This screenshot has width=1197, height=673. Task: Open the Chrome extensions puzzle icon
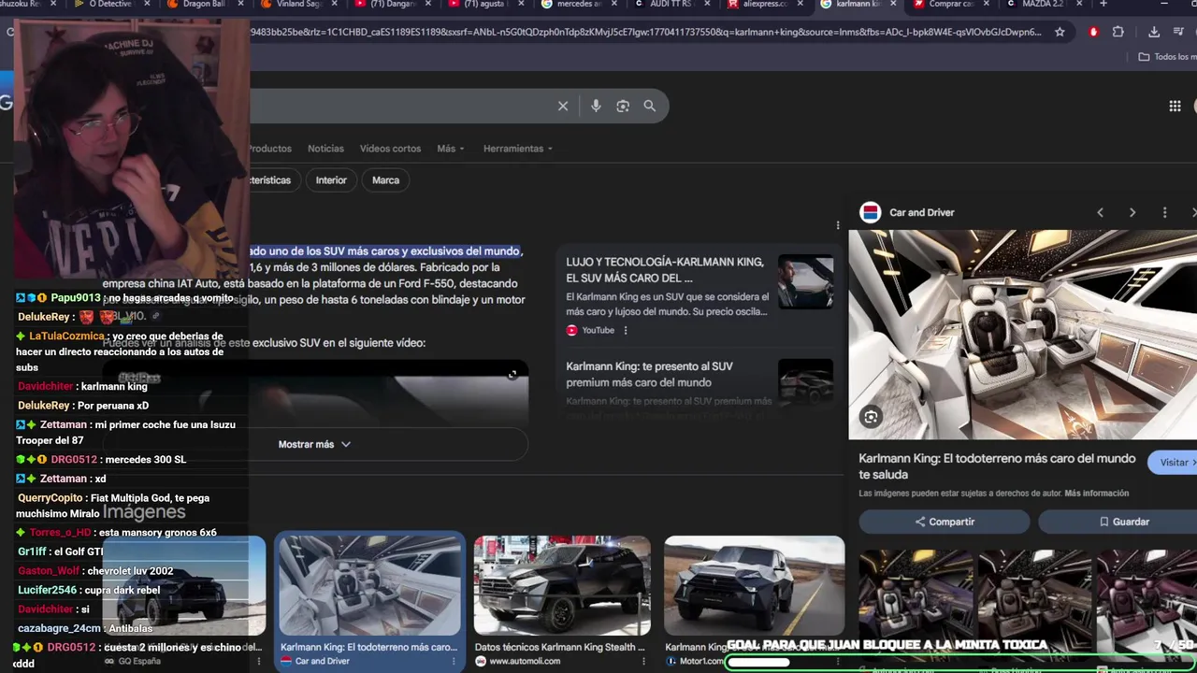coord(1118,32)
